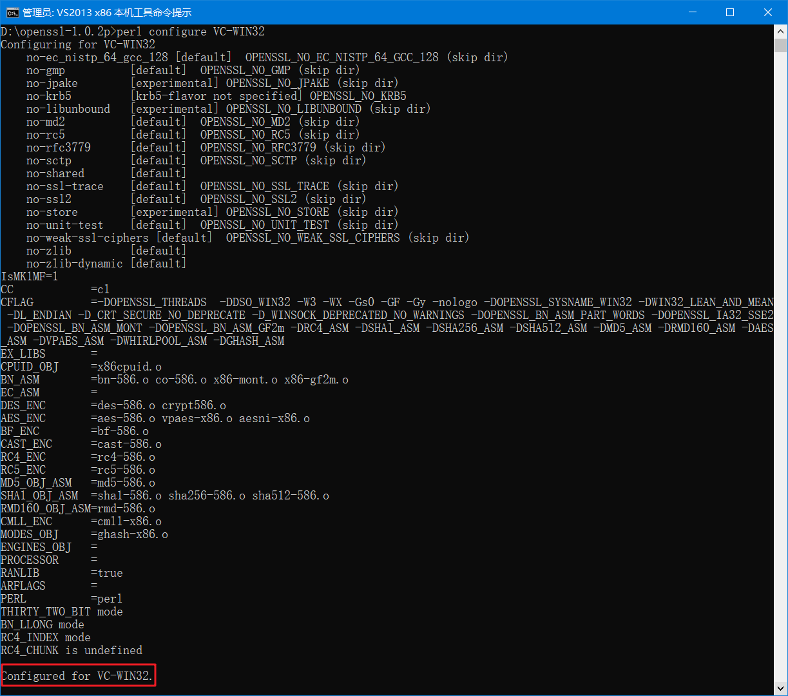Minimize the VS2013 command prompt window
788x696 pixels.
point(693,12)
